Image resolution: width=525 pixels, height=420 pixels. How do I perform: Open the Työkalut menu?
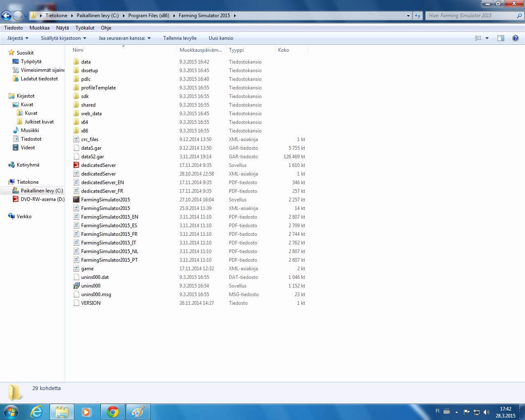85,28
